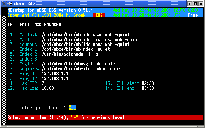This screenshot has width=205, height=128.
Task: Click the ZMH end time 03:30
Action: click(x=148, y=88)
